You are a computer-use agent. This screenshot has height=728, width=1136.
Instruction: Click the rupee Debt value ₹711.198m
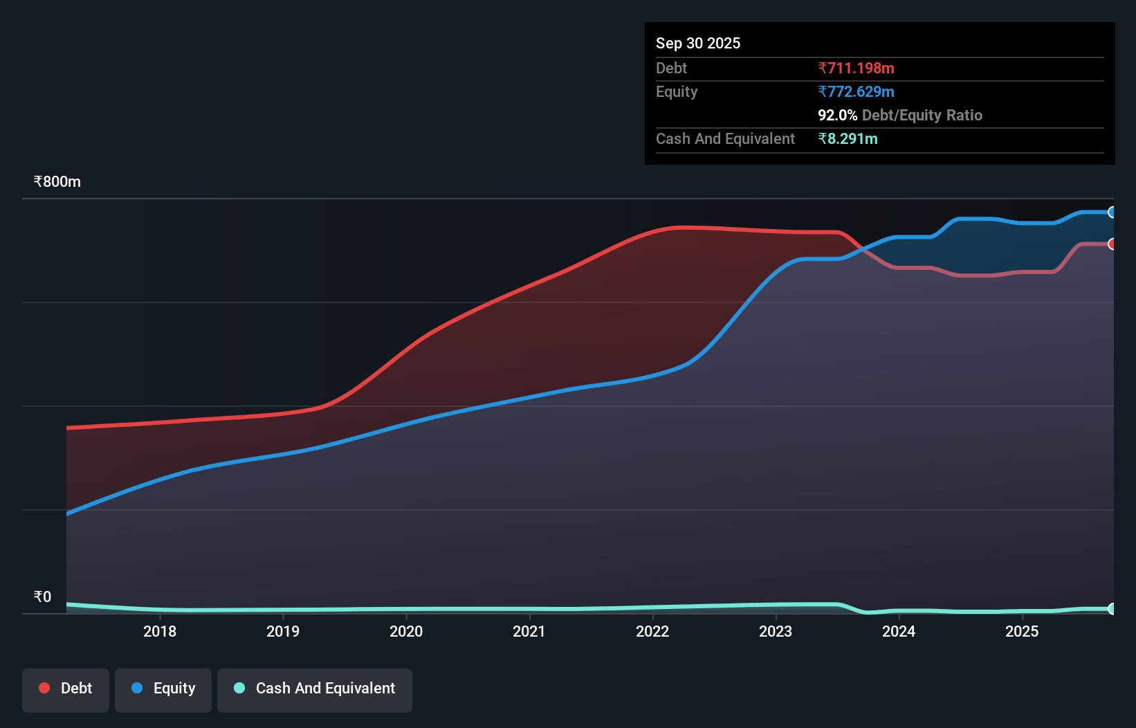tap(856, 68)
